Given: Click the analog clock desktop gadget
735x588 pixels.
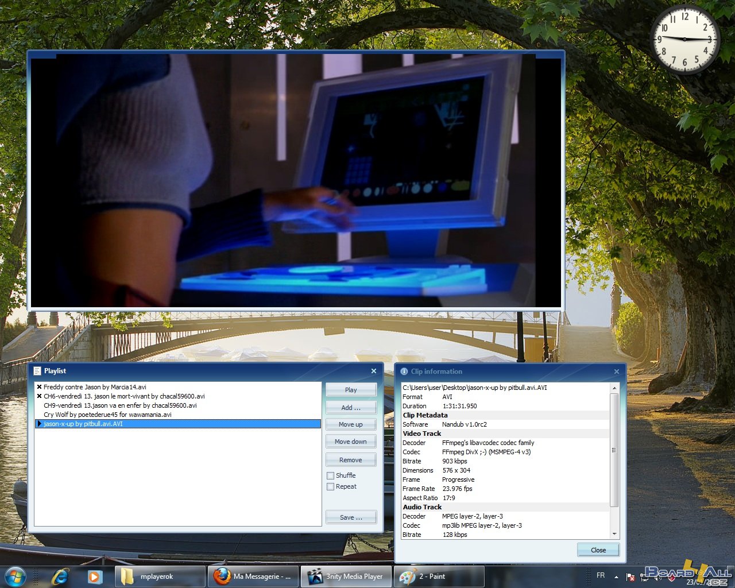Looking at the screenshot, I should 685,39.
